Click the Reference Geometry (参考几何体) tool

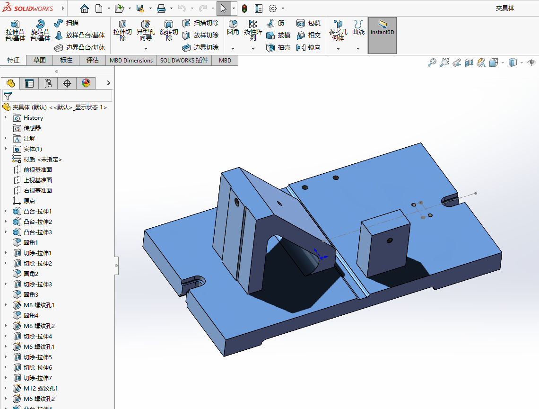[x=338, y=30]
